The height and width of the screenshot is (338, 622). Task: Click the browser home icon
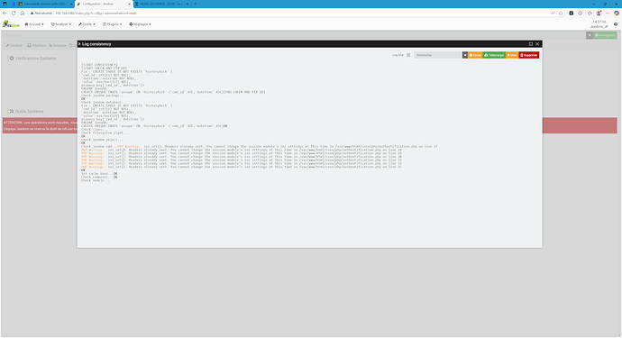[23, 14]
